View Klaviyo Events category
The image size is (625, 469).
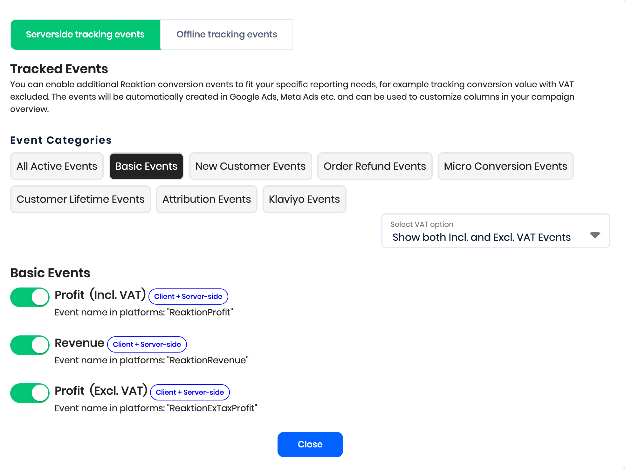pyautogui.click(x=304, y=199)
